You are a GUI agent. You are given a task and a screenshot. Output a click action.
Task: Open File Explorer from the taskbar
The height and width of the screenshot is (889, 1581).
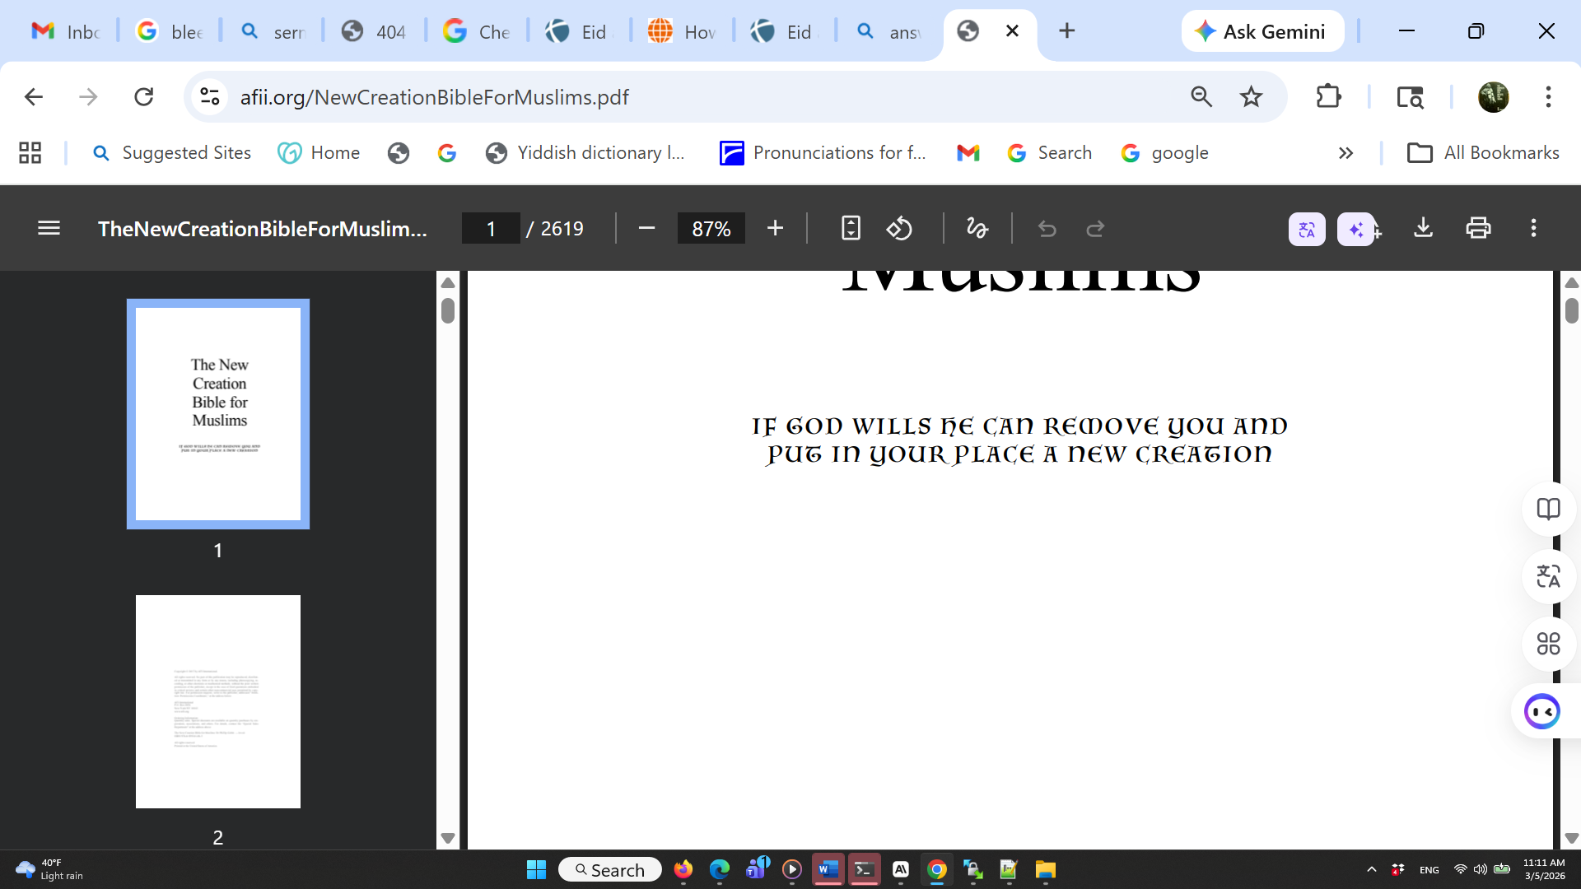pyautogui.click(x=1046, y=869)
